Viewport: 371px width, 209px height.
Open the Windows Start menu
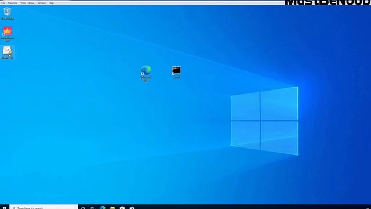tap(5, 208)
